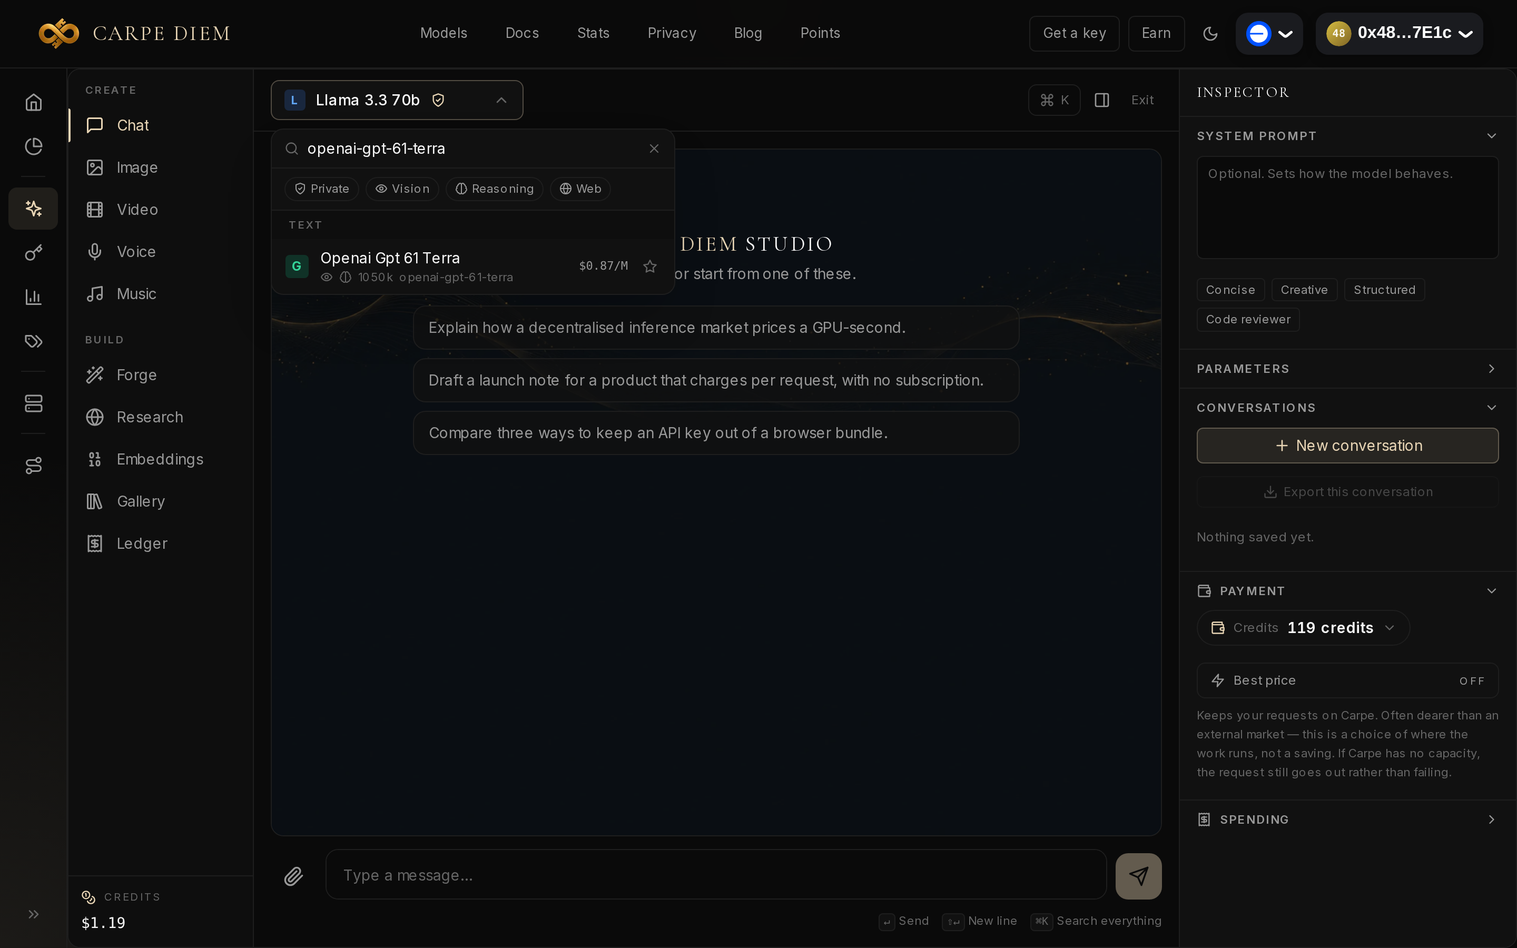Click the Payment wallet icon

(1204, 590)
